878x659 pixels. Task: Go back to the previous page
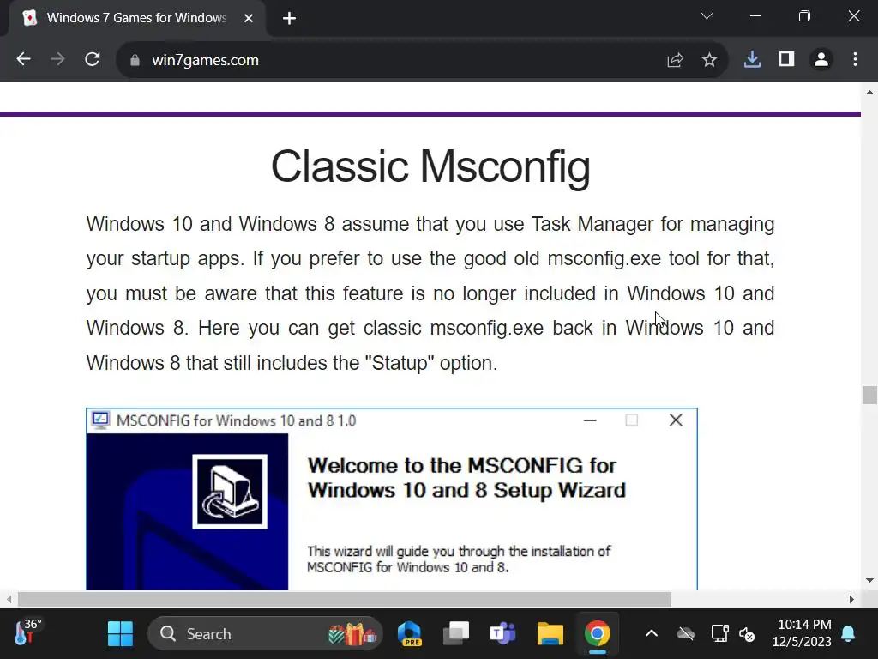[x=23, y=59]
